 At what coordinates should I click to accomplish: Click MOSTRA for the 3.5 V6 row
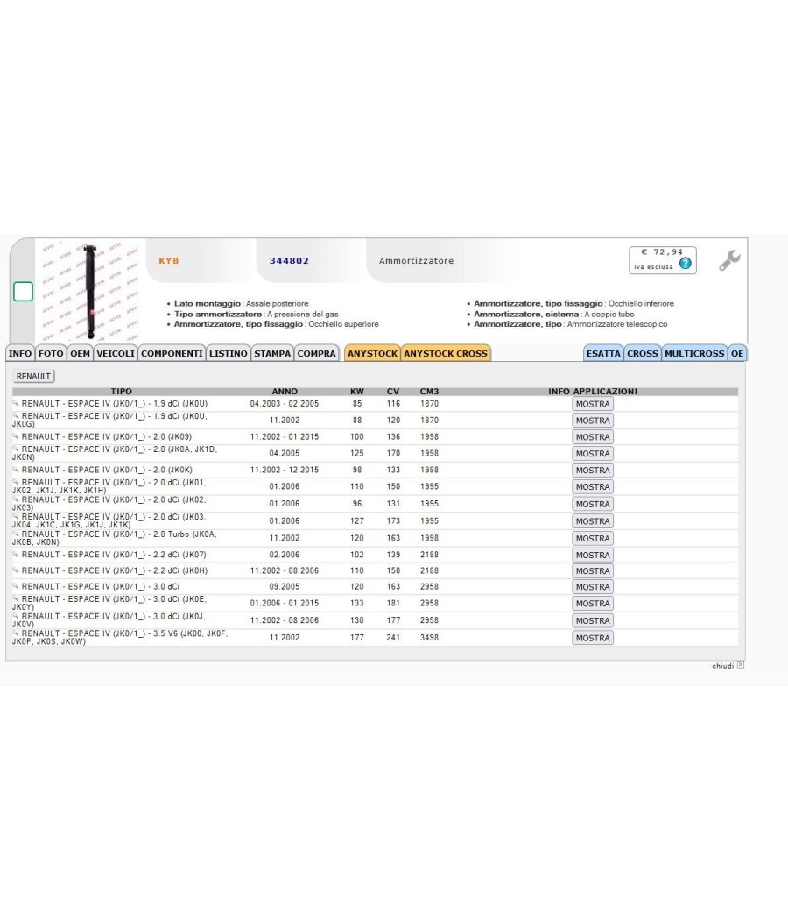point(593,638)
